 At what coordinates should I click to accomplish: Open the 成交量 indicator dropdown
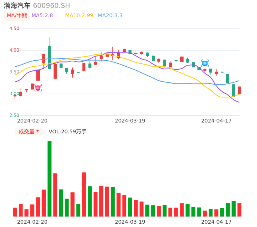pyautogui.click(x=29, y=131)
